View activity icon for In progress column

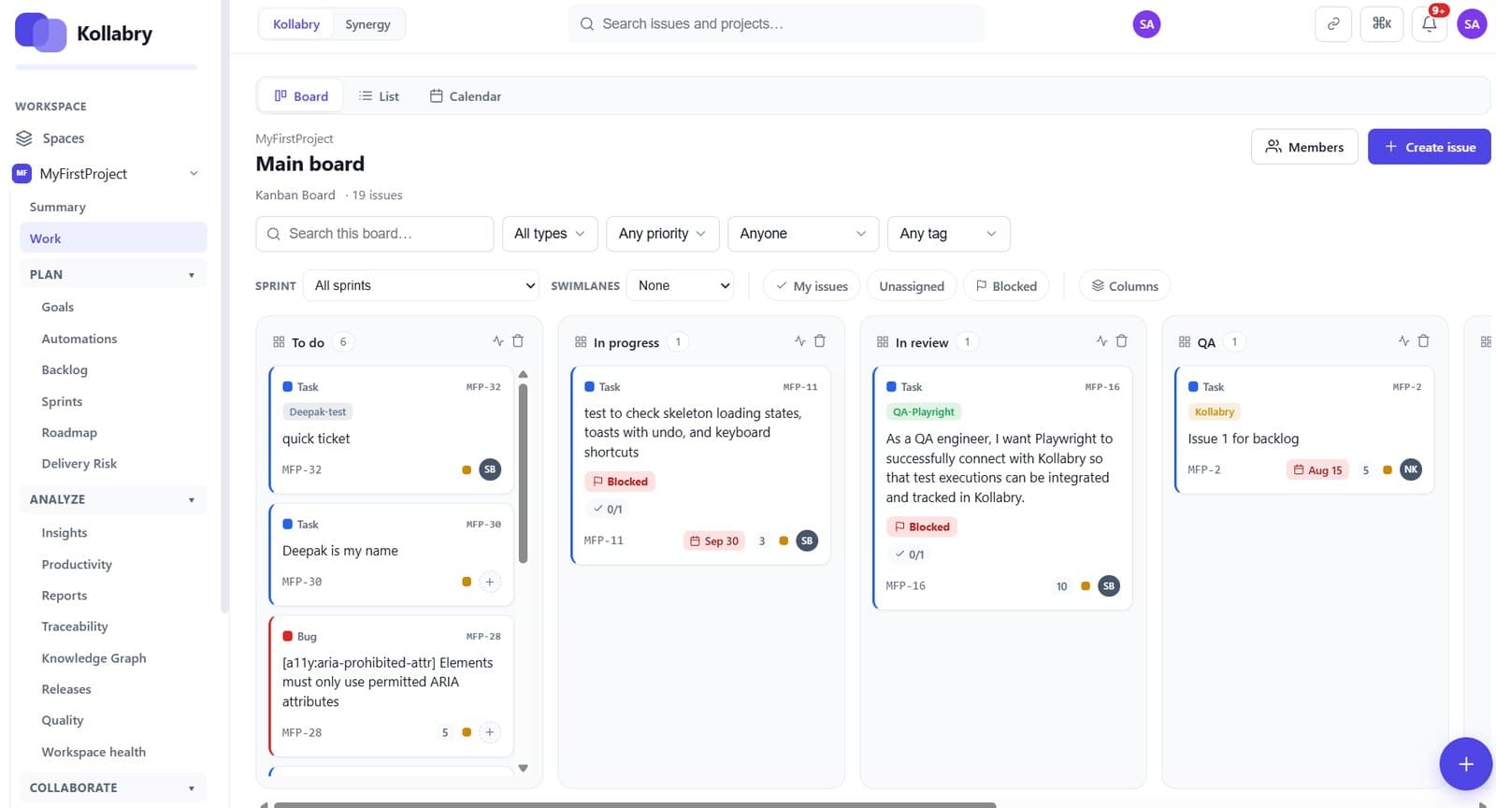799,341
